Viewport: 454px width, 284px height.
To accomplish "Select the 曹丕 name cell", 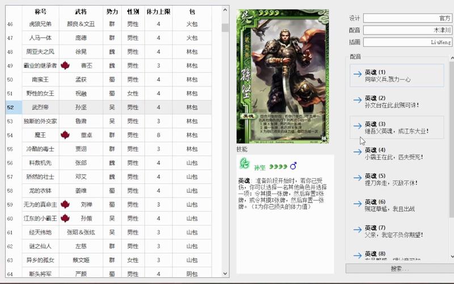I will pos(81,65).
